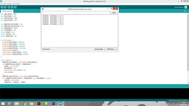Open Sticky Notes from the taskbar
The image size is (189, 106).
tap(32, 104)
